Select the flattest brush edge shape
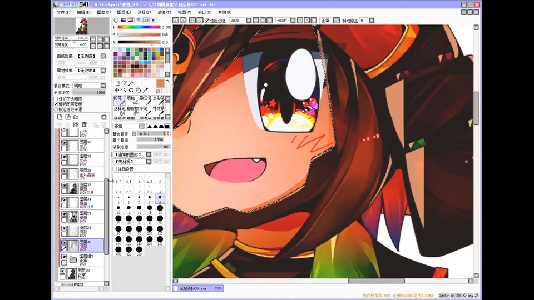This screenshot has width=534, height=300. click(x=167, y=126)
